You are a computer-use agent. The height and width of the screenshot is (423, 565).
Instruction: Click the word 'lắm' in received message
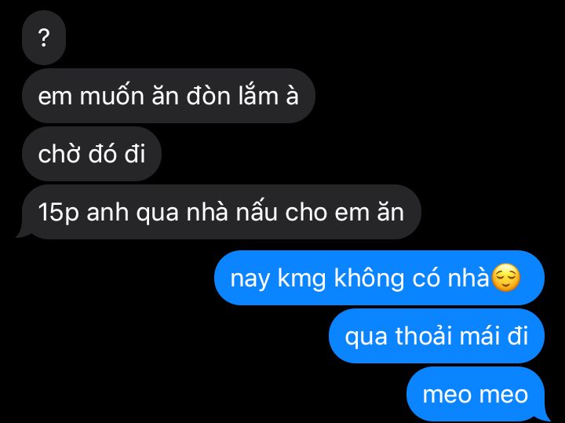(258, 96)
